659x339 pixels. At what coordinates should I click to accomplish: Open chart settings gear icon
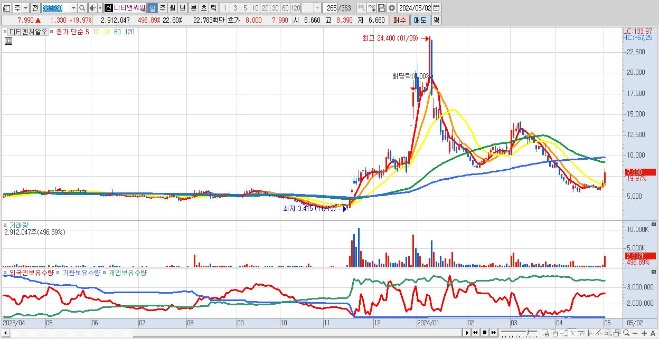point(391,8)
